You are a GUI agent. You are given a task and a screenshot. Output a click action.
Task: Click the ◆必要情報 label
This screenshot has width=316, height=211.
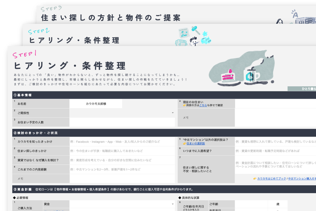[21, 198]
